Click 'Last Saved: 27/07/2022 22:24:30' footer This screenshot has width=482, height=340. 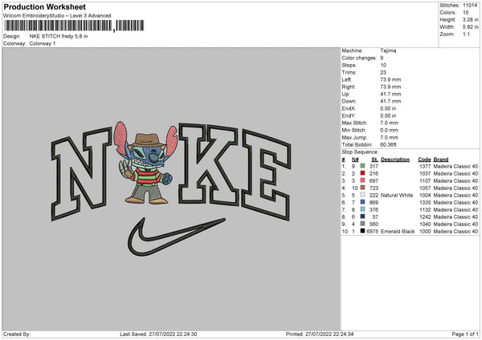click(x=158, y=334)
